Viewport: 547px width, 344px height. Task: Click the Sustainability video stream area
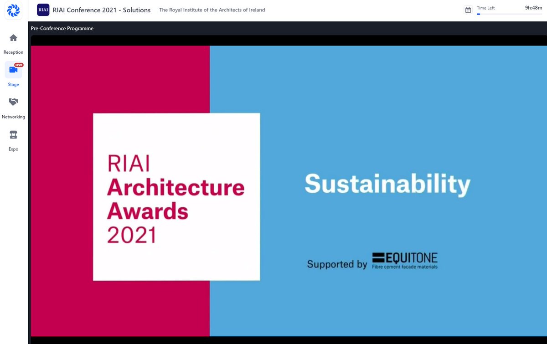(x=289, y=191)
